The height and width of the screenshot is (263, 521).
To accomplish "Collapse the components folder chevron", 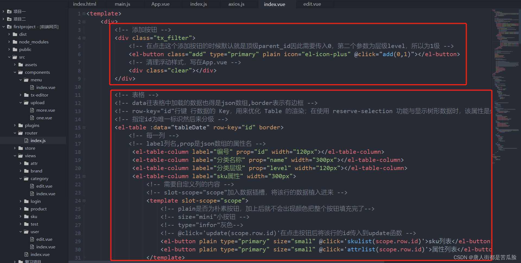I will (15, 72).
